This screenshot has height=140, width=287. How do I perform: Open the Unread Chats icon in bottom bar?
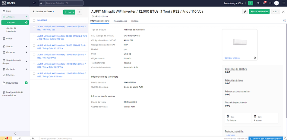coord(6,138)
